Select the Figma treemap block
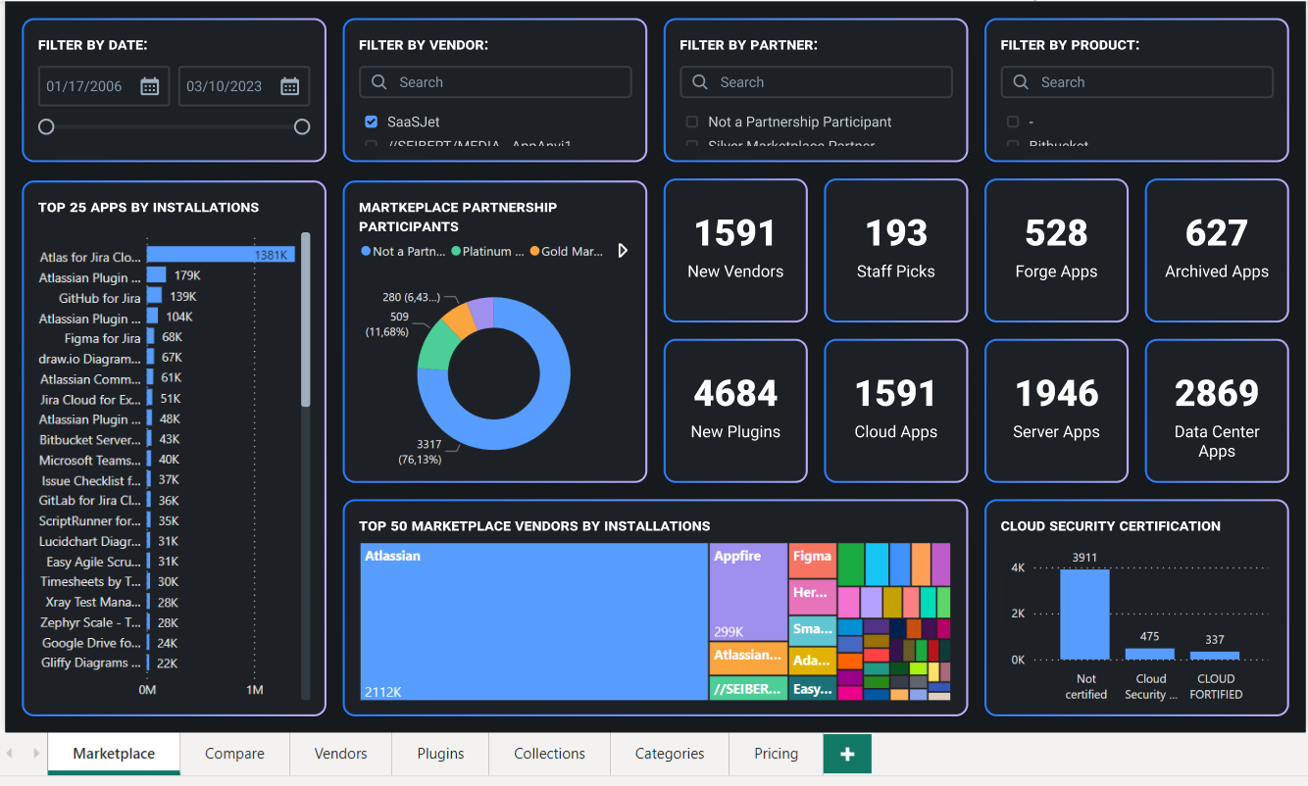Image resolution: width=1308 pixels, height=786 pixels. tap(813, 561)
